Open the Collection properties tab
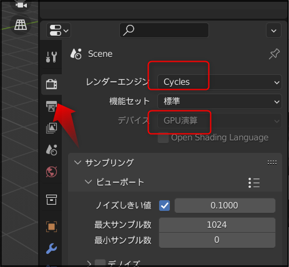The height and width of the screenshot is (267, 289). (51, 200)
